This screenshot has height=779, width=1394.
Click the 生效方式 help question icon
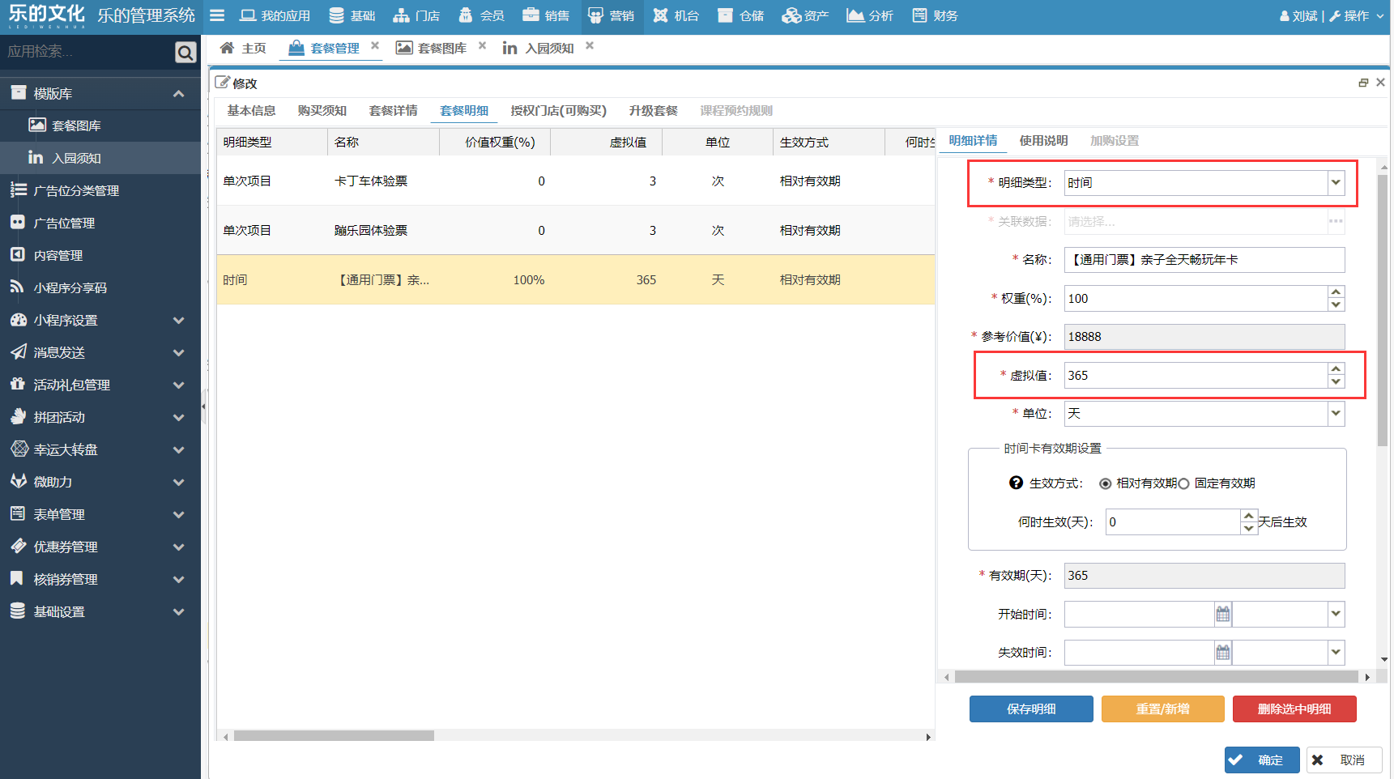1016,483
